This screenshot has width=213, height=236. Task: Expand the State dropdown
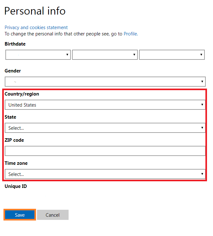tap(105, 128)
